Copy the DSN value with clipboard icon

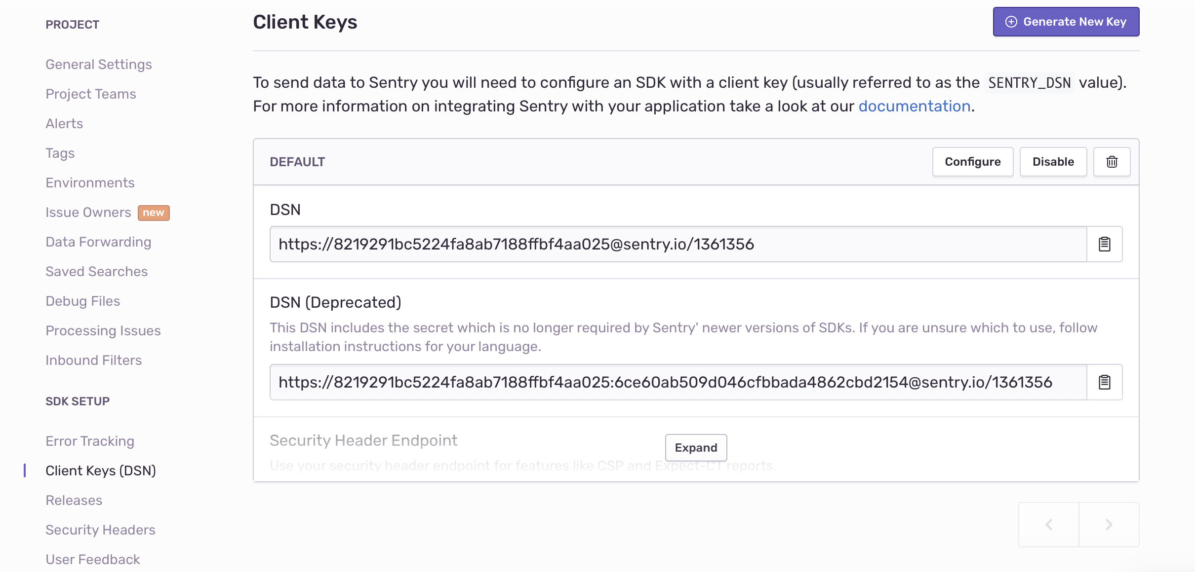pos(1105,244)
